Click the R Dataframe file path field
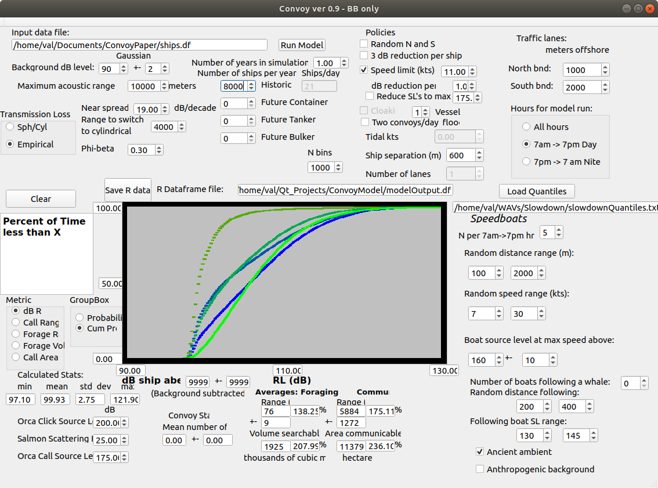 tap(345, 190)
